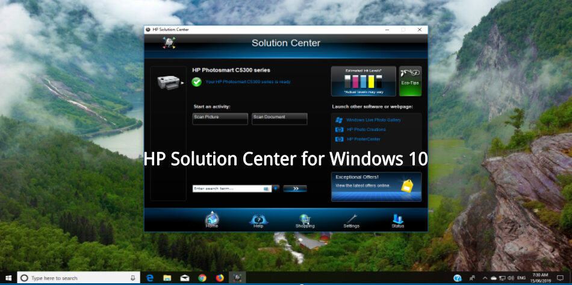Click the People icon in taskbar

[x=473, y=278]
